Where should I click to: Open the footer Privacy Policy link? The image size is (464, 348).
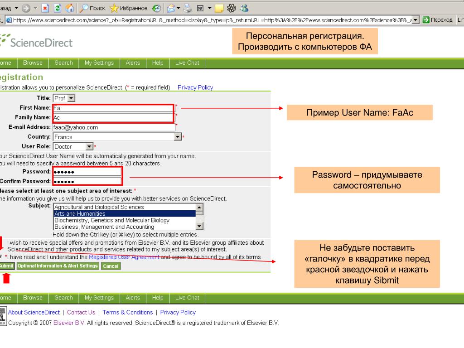pyautogui.click(x=178, y=312)
